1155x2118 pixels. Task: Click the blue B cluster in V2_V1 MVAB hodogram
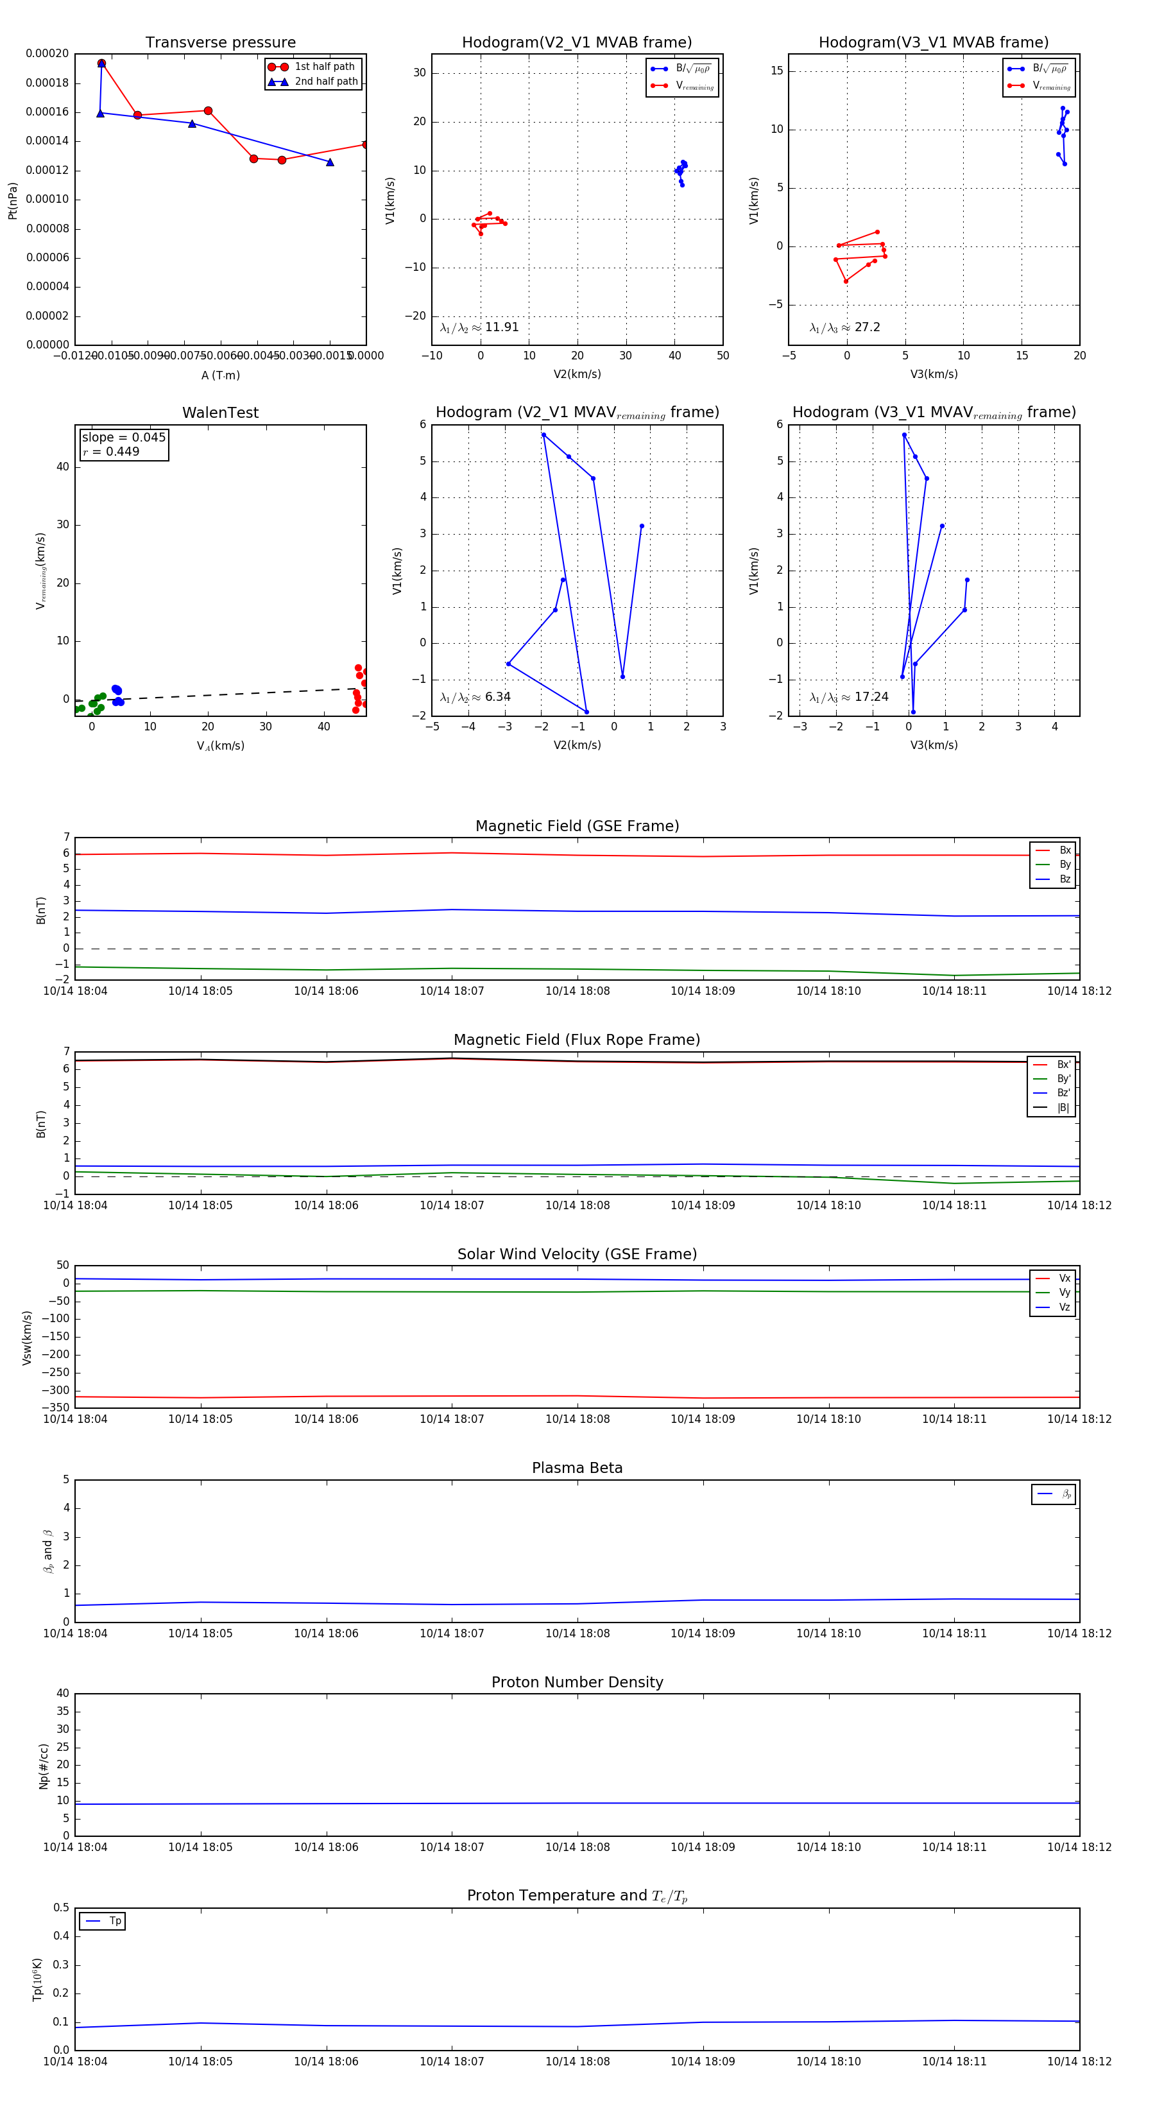point(680,173)
